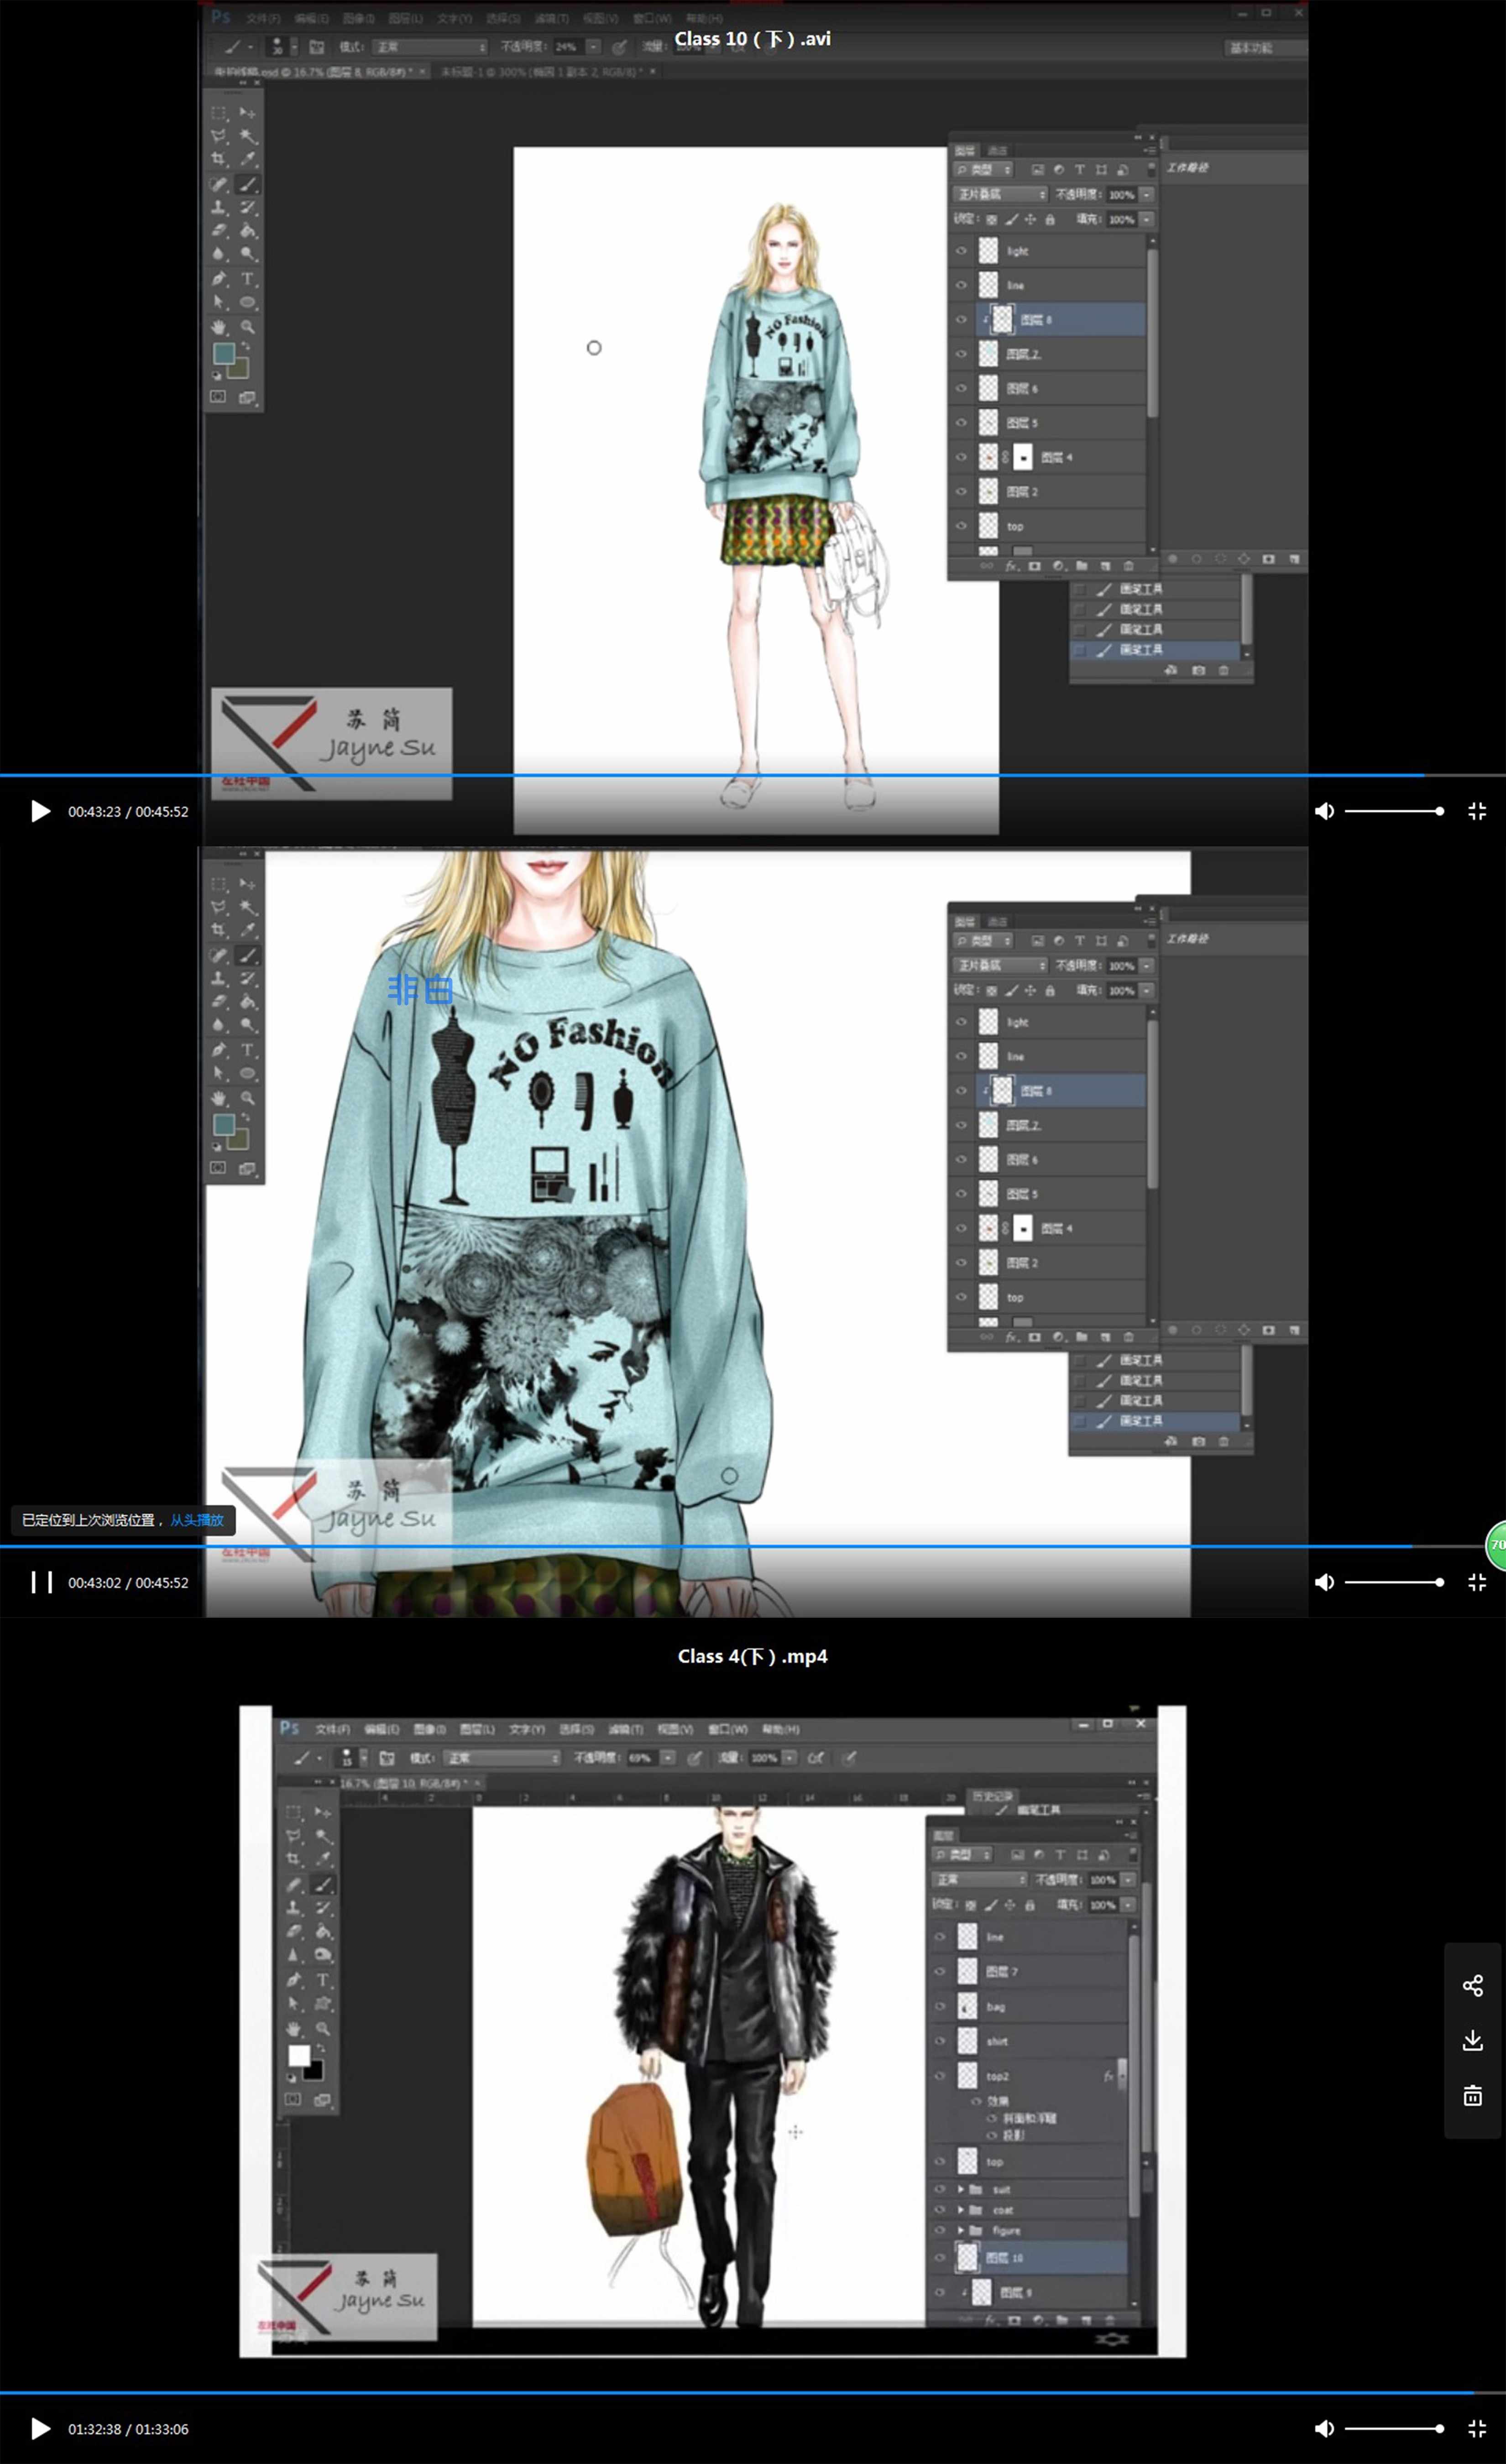
Task: Click the share icon on the right edge
Action: (1473, 1986)
